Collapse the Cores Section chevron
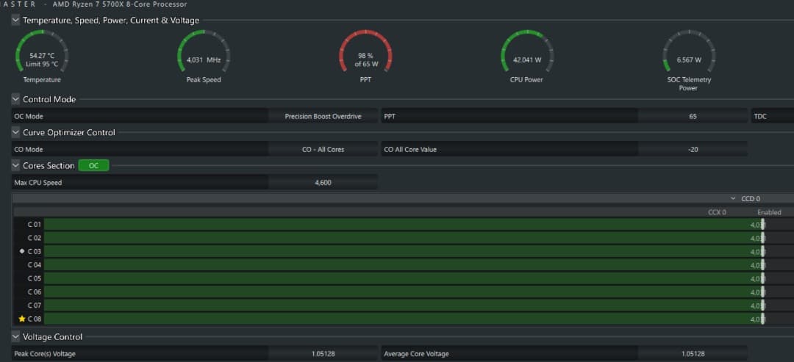Viewport: 794px width, 362px height. coord(15,165)
